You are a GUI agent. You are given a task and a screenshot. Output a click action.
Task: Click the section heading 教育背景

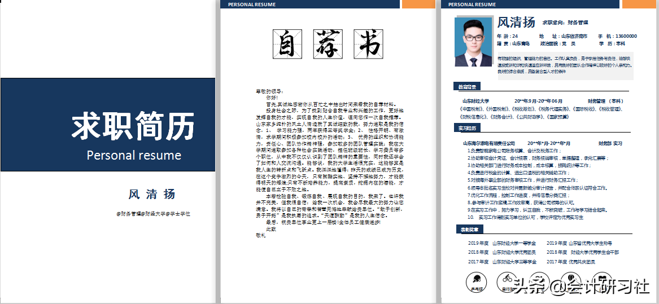coord(467,87)
